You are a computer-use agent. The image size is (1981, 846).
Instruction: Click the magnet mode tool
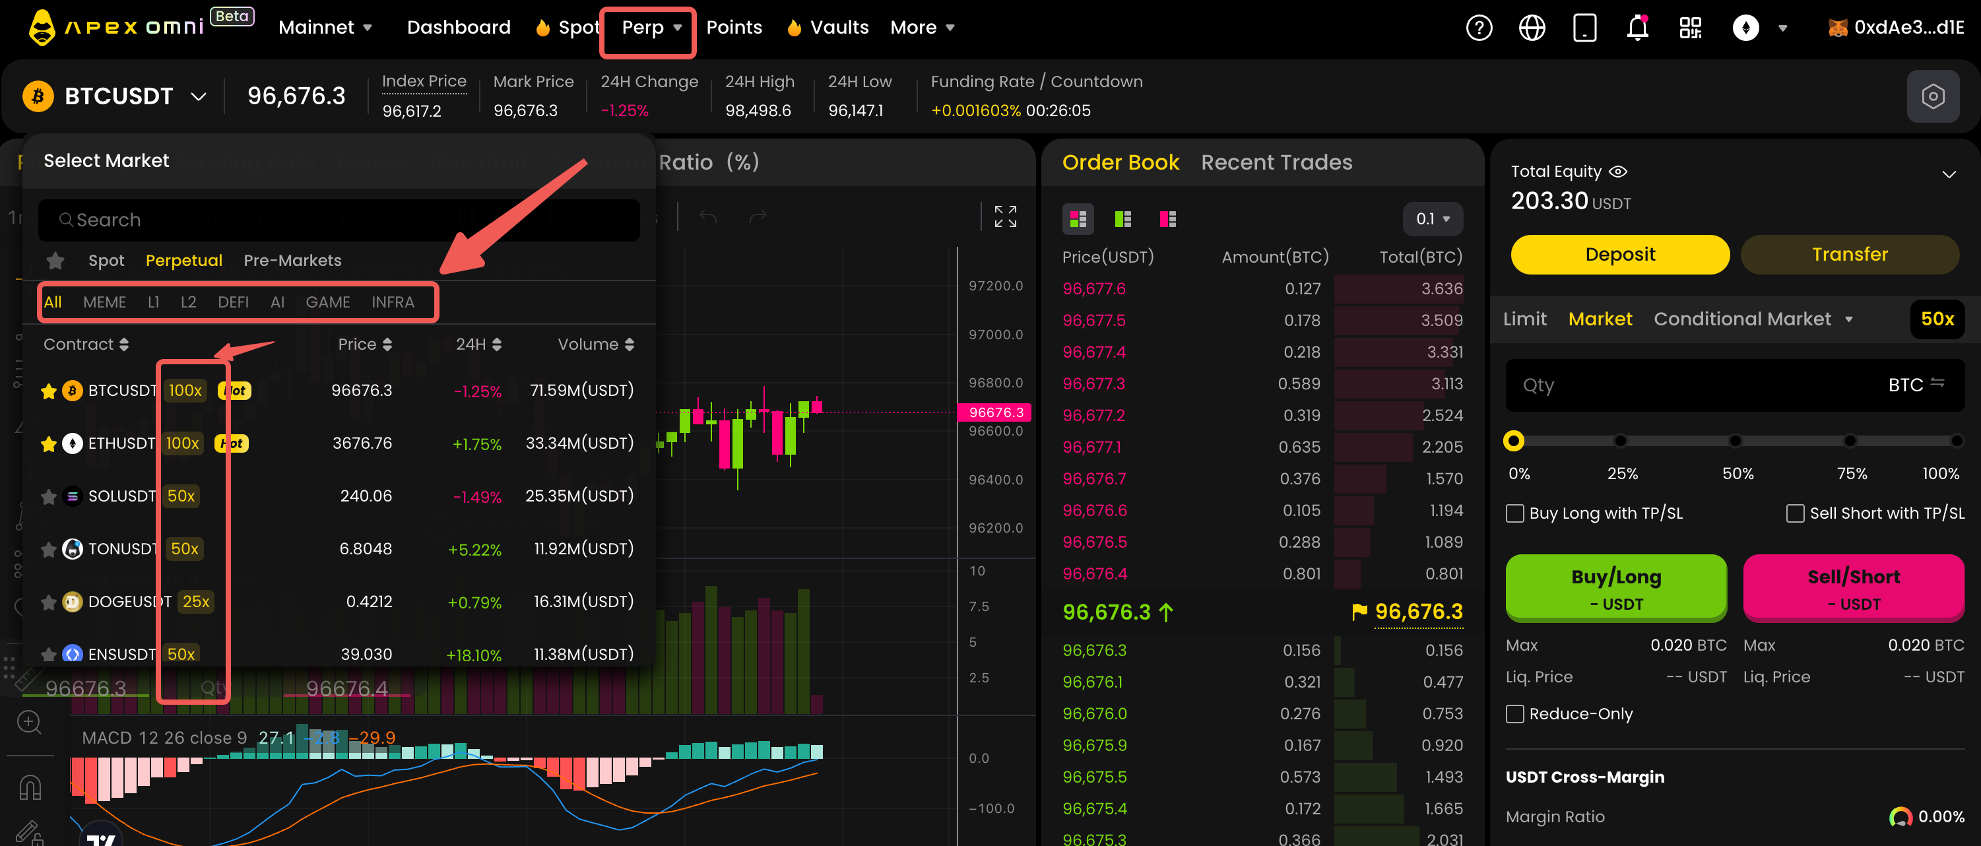coord(29,787)
